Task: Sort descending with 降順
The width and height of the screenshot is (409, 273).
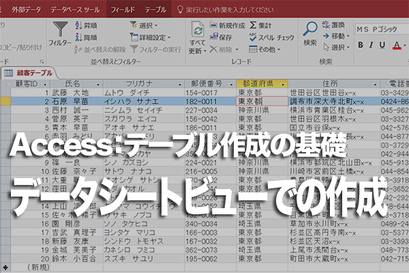Action: point(86,38)
